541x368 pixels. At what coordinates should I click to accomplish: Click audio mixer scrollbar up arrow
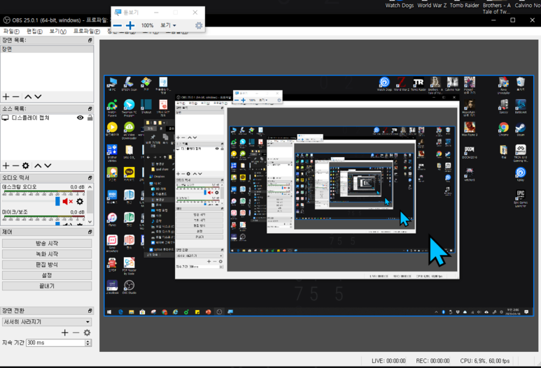click(x=90, y=187)
